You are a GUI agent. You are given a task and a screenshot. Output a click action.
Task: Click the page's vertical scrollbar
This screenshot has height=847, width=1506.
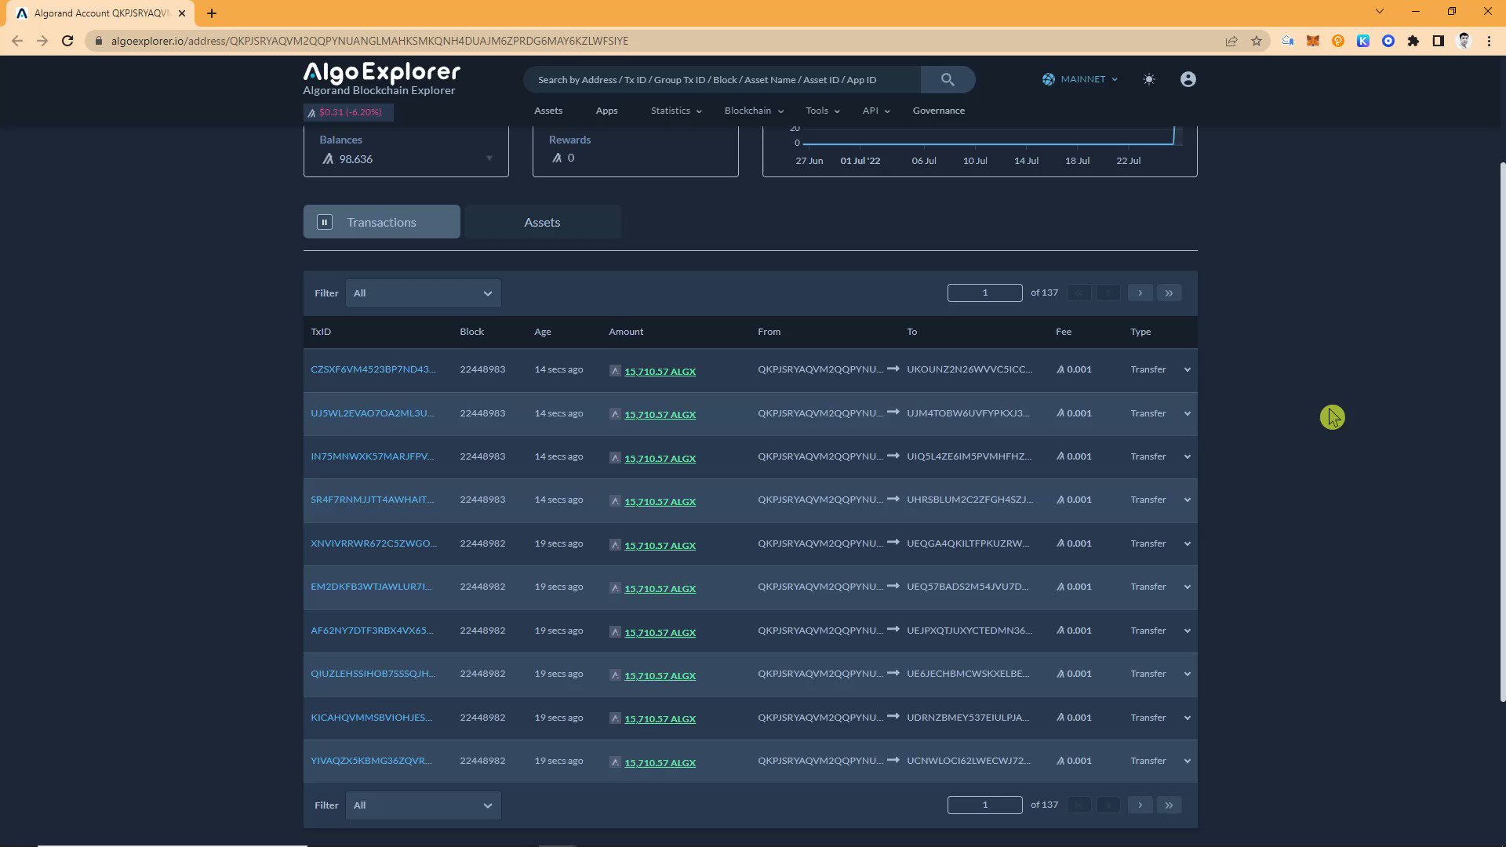[x=1502, y=431]
